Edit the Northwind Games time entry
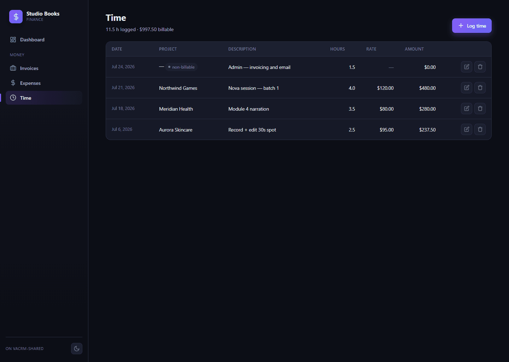The height and width of the screenshot is (362, 509). pyautogui.click(x=467, y=88)
